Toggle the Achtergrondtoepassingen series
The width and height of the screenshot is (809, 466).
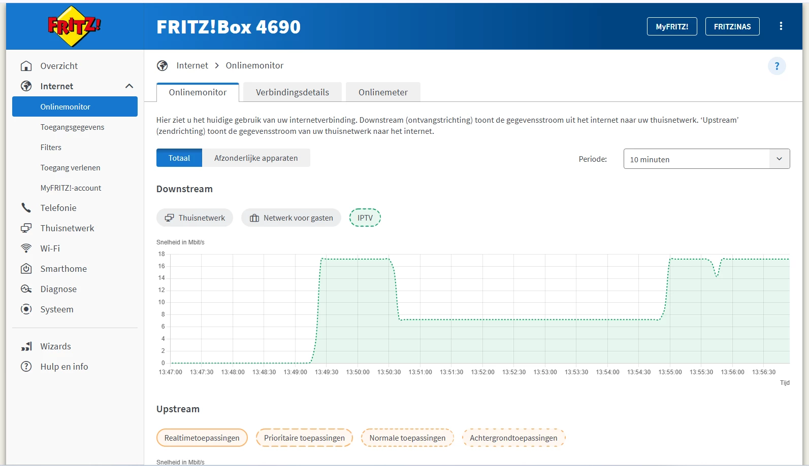[x=513, y=438]
